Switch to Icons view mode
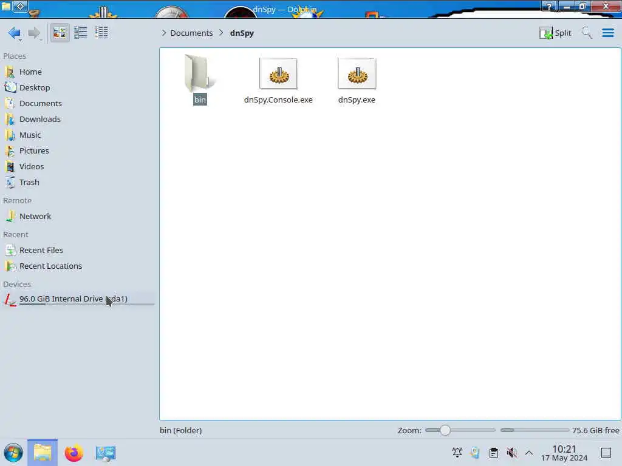Screen dimensions: 622x466 pyautogui.click(x=60, y=33)
